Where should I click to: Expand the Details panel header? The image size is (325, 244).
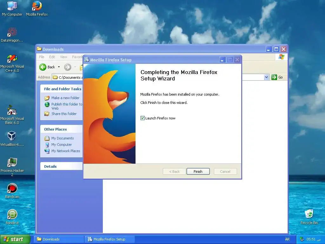coord(61,166)
